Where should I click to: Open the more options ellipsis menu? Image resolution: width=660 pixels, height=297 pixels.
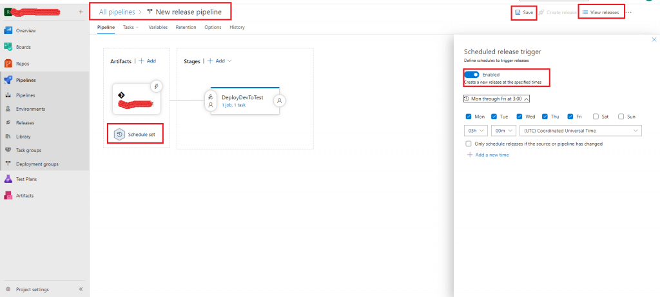click(x=629, y=13)
